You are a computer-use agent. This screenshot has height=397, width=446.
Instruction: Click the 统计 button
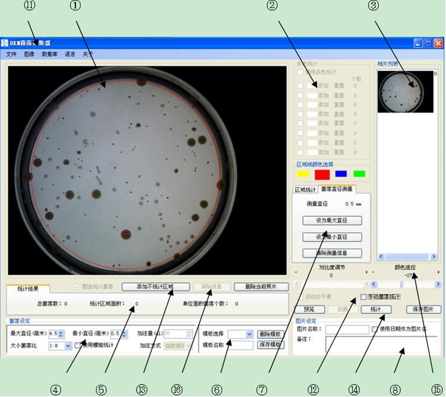click(375, 309)
